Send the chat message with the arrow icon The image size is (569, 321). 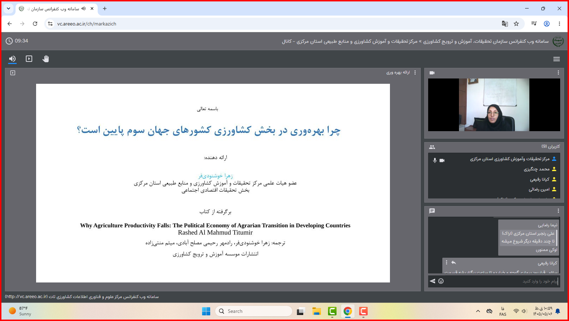[432, 281]
